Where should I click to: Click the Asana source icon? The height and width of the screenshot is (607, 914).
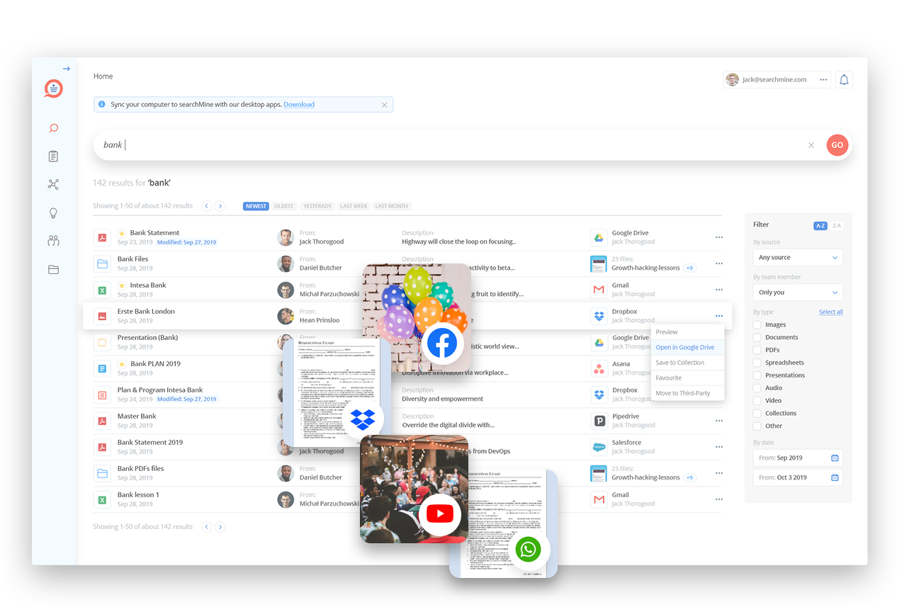click(599, 368)
